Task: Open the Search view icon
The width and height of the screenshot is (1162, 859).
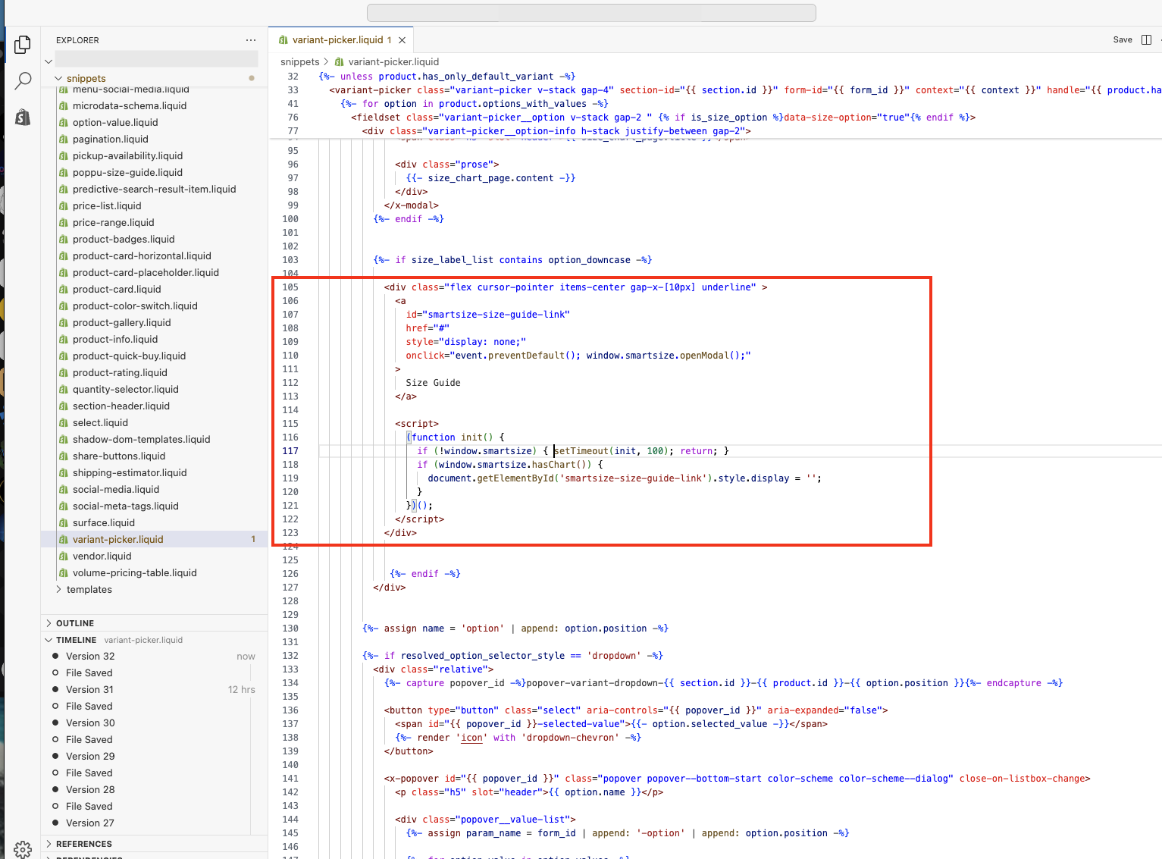Action: click(23, 80)
